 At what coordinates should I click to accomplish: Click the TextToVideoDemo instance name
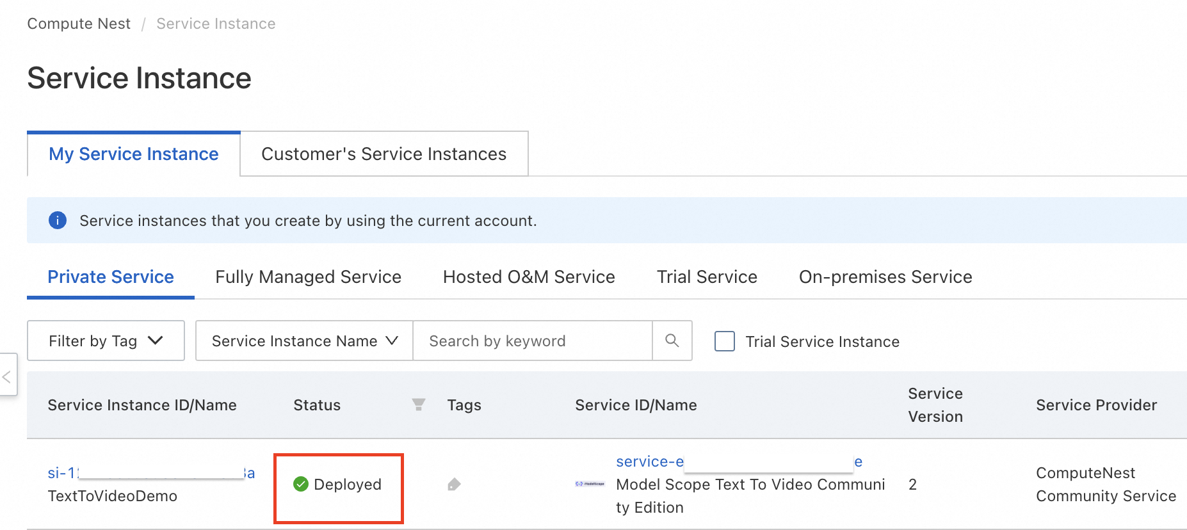[113, 496]
